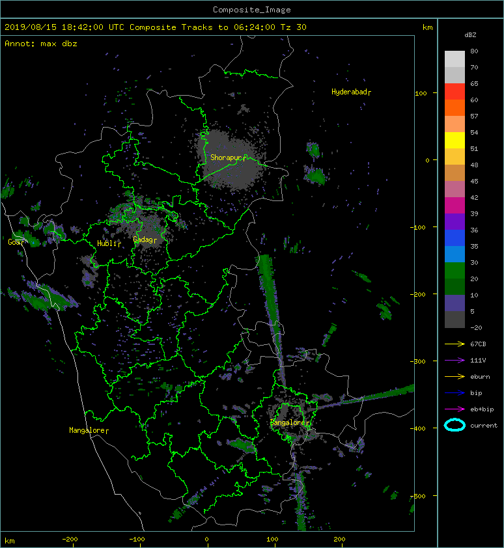This screenshot has width=504, height=548.
Task: Click the magenta eb+bip track arrow
Action: point(455,409)
